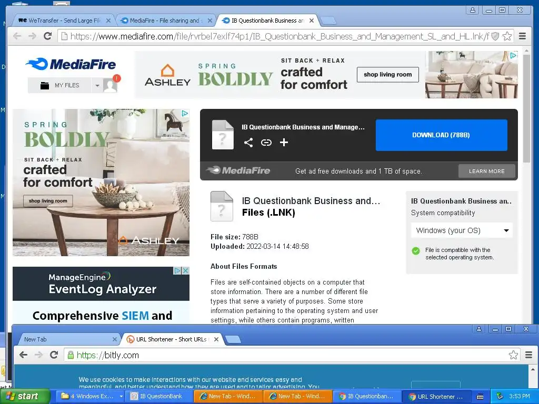
Task: Click the LEARN MORE button
Action: pos(487,171)
